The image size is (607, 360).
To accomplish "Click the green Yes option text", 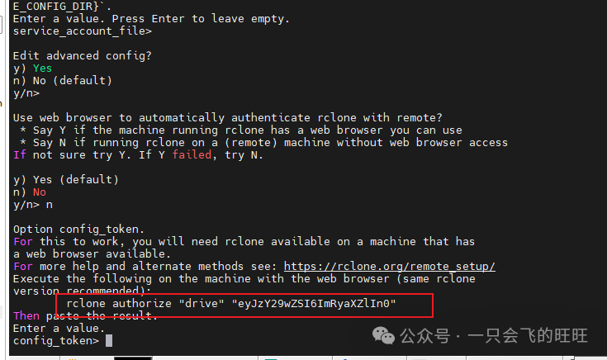I will click(x=42, y=69).
